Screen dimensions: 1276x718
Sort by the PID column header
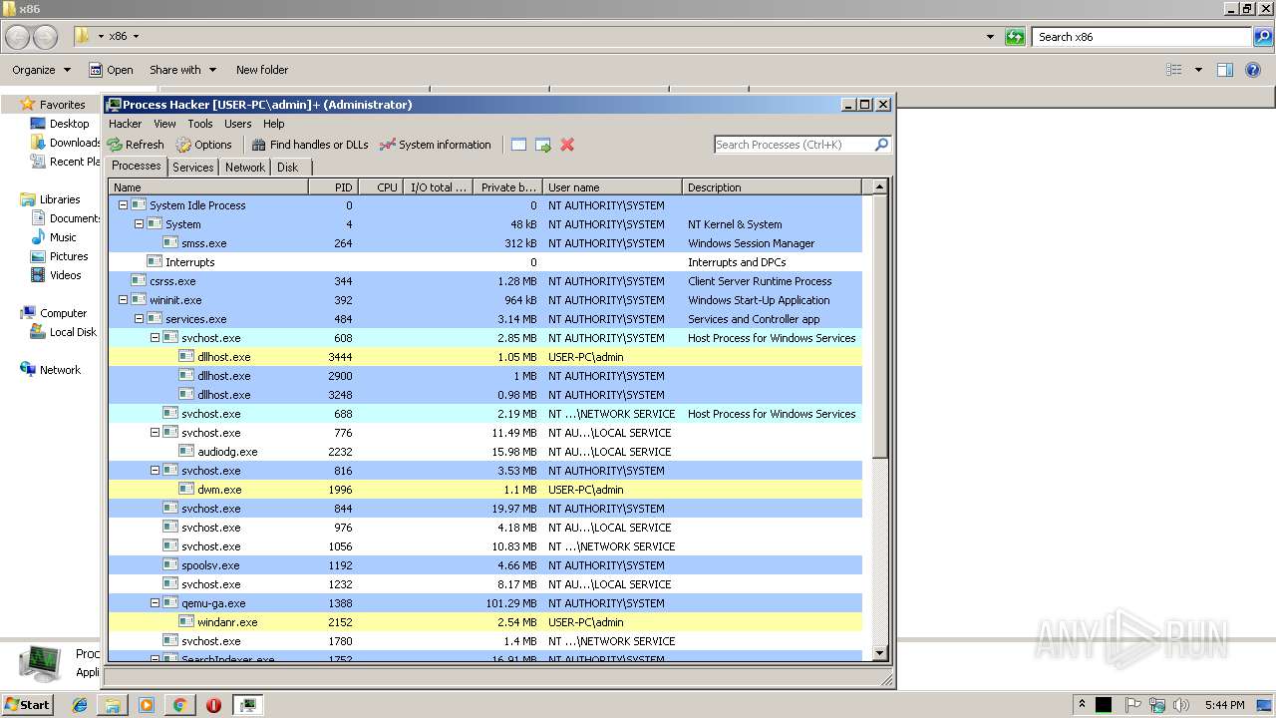point(333,187)
